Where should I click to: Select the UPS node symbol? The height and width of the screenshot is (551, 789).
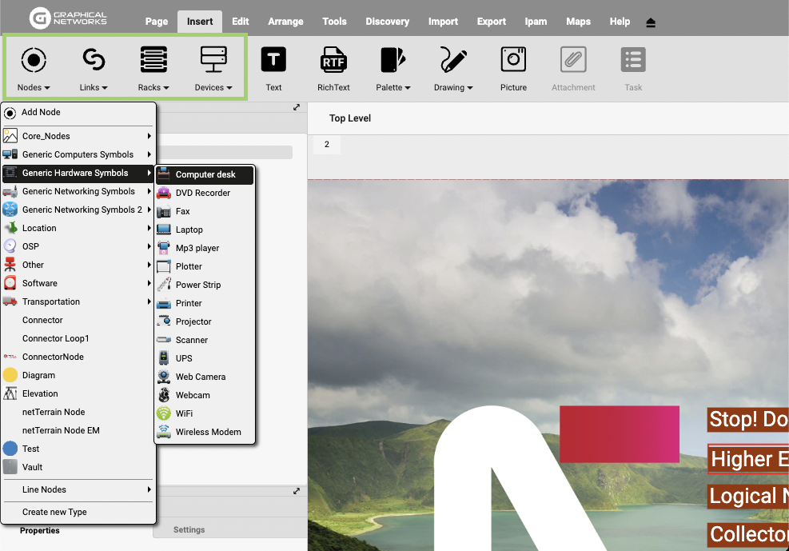pos(184,358)
